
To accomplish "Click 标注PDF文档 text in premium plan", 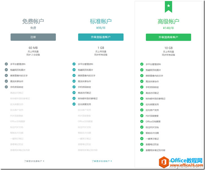I will [152, 127].
